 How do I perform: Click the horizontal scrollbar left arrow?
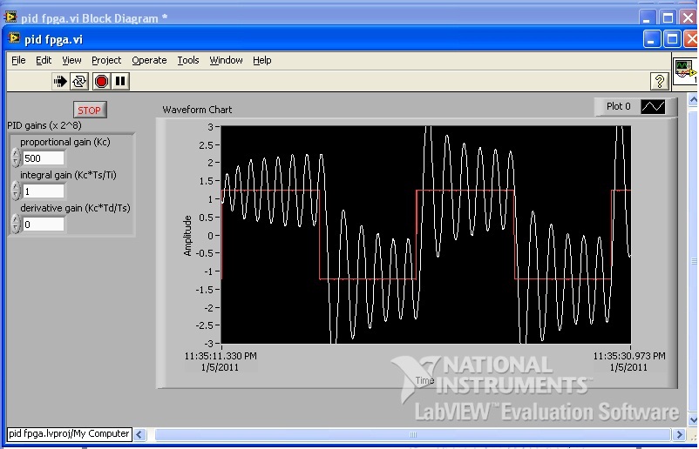(139, 434)
